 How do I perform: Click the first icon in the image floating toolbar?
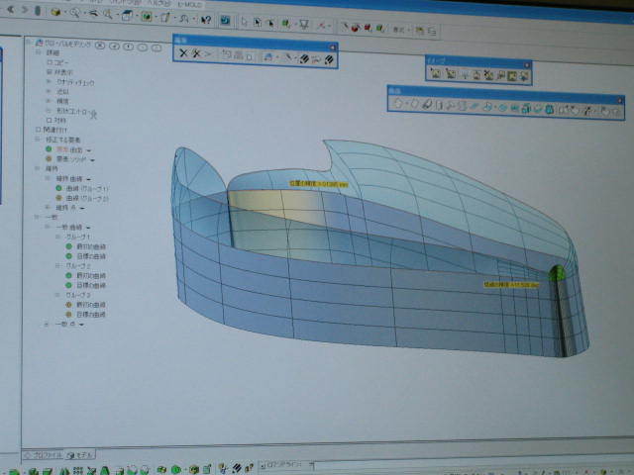coord(435,74)
